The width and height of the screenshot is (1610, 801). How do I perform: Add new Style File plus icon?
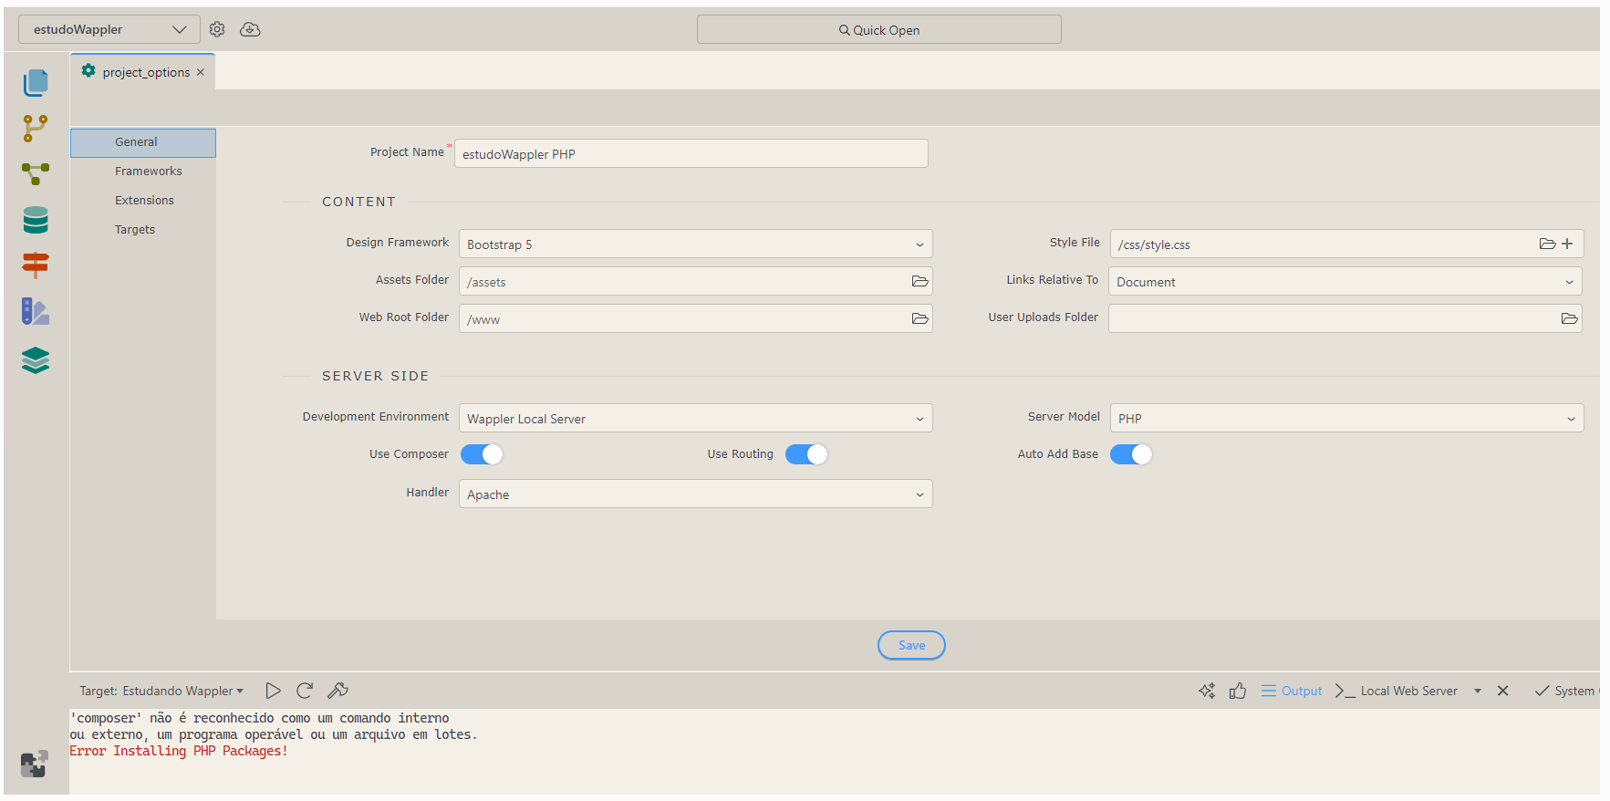coord(1567,244)
